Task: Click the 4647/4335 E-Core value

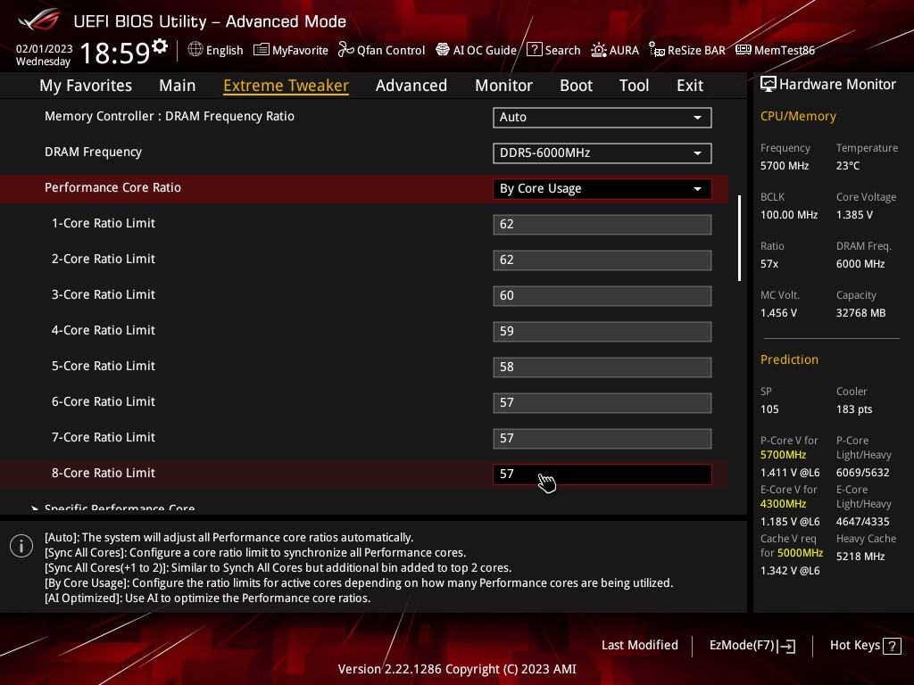Action: [863, 521]
